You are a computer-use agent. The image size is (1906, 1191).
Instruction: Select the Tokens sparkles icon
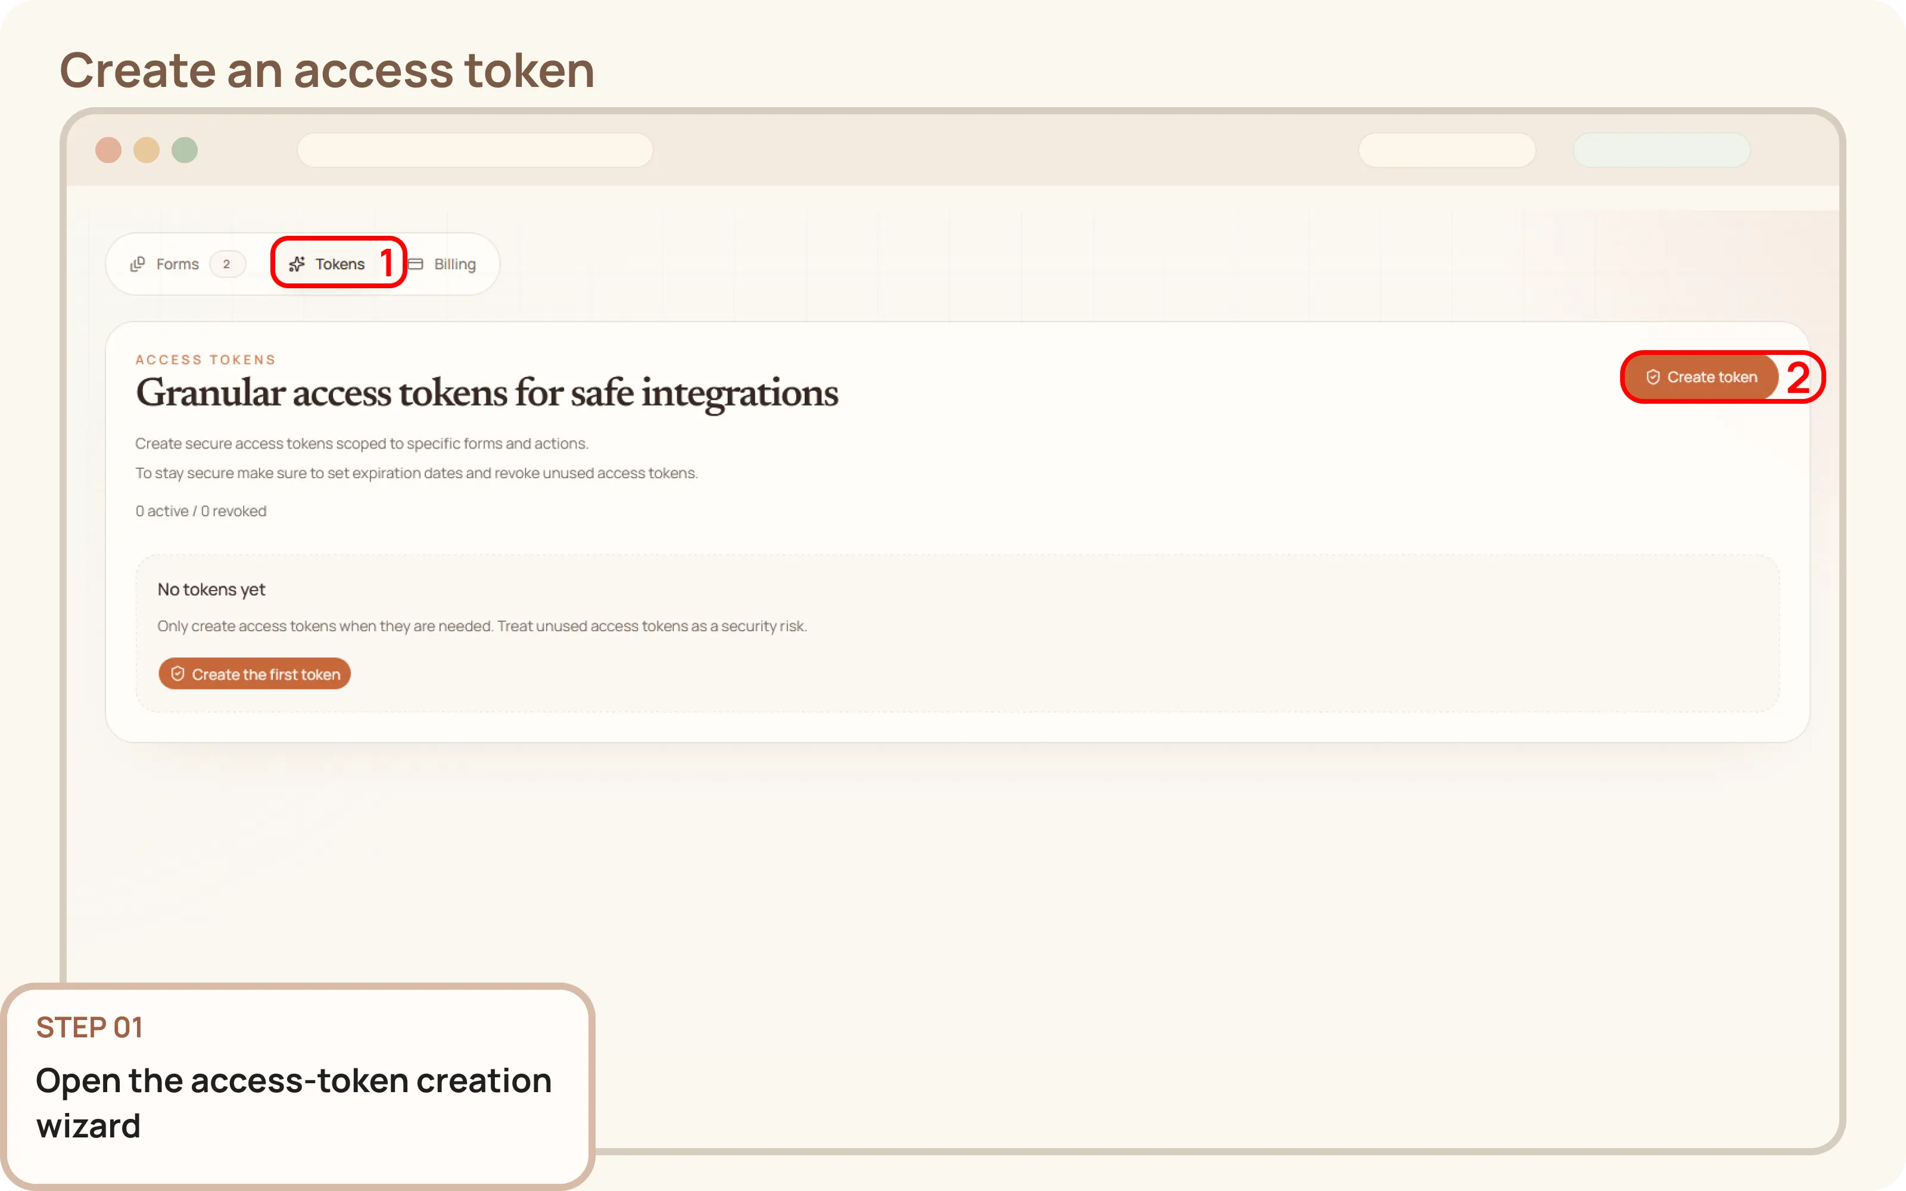pyautogui.click(x=298, y=263)
